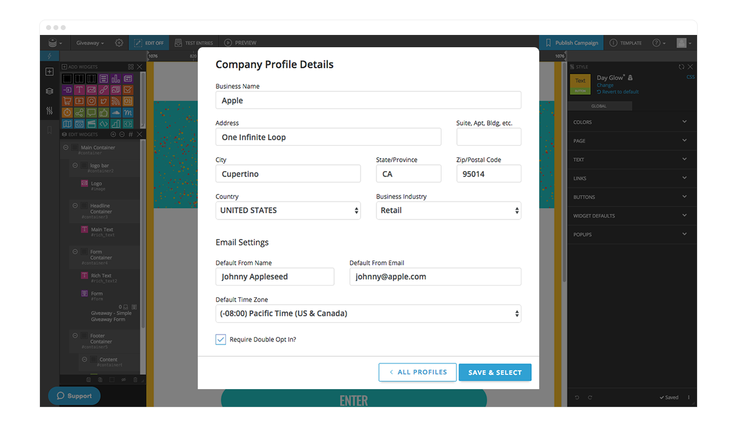
Task: Open the Giveaway menu in the toolbar
Action: [90, 42]
